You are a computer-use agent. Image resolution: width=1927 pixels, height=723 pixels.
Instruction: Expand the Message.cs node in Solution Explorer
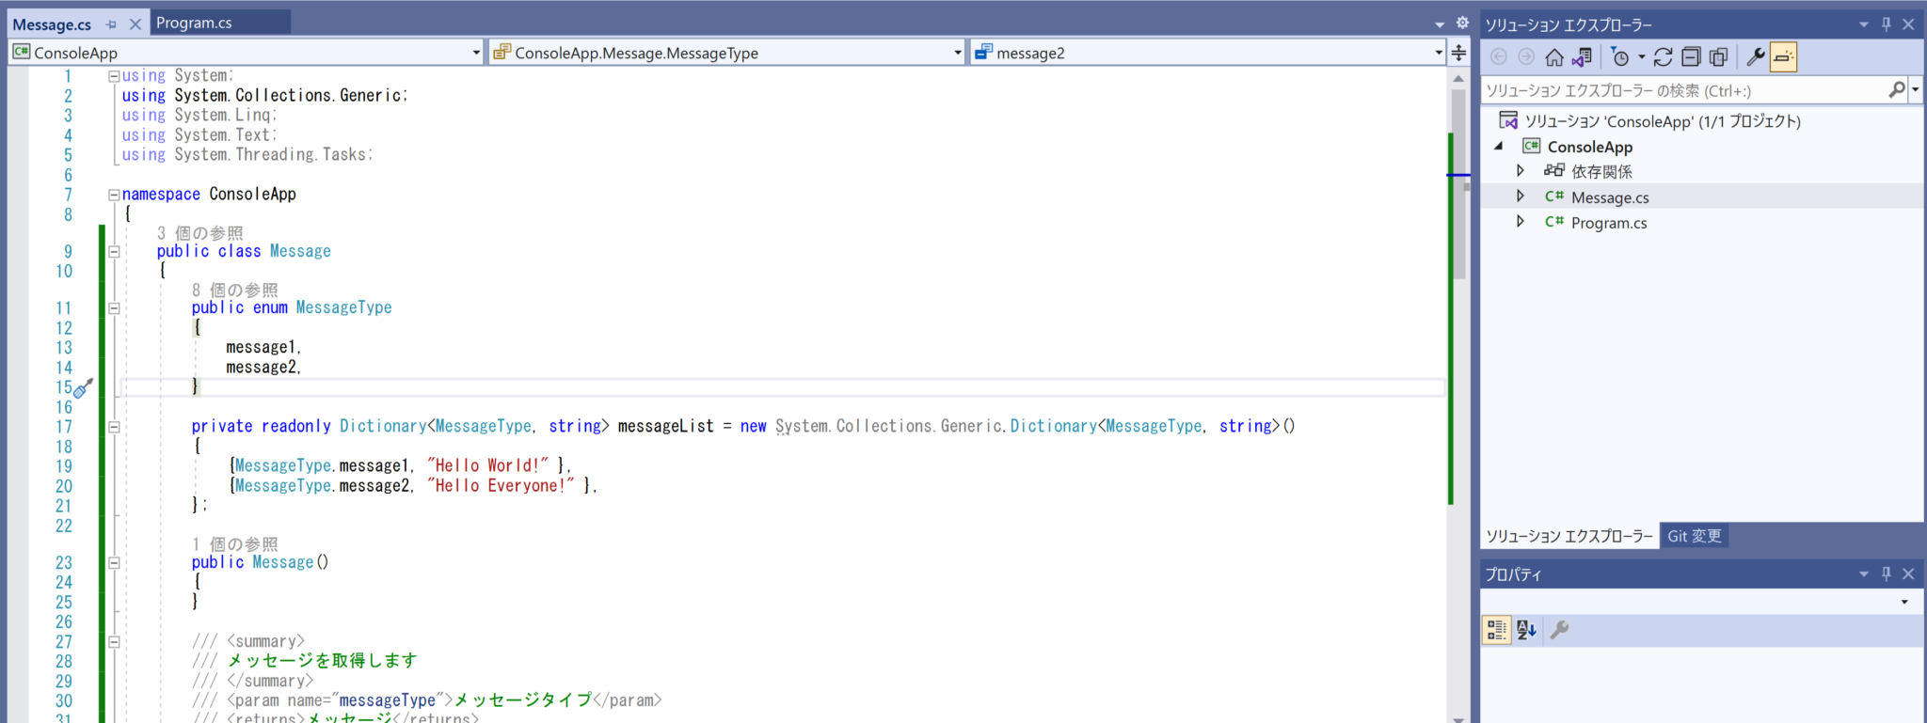coord(1520,196)
